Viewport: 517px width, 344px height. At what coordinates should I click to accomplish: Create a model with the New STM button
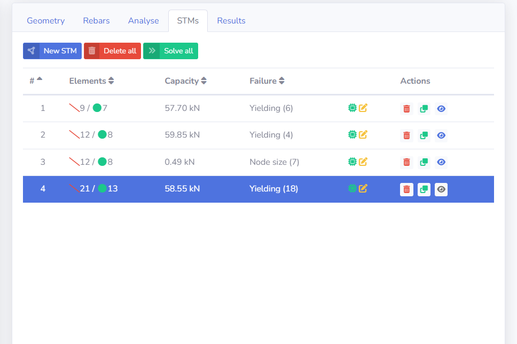(52, 51)
